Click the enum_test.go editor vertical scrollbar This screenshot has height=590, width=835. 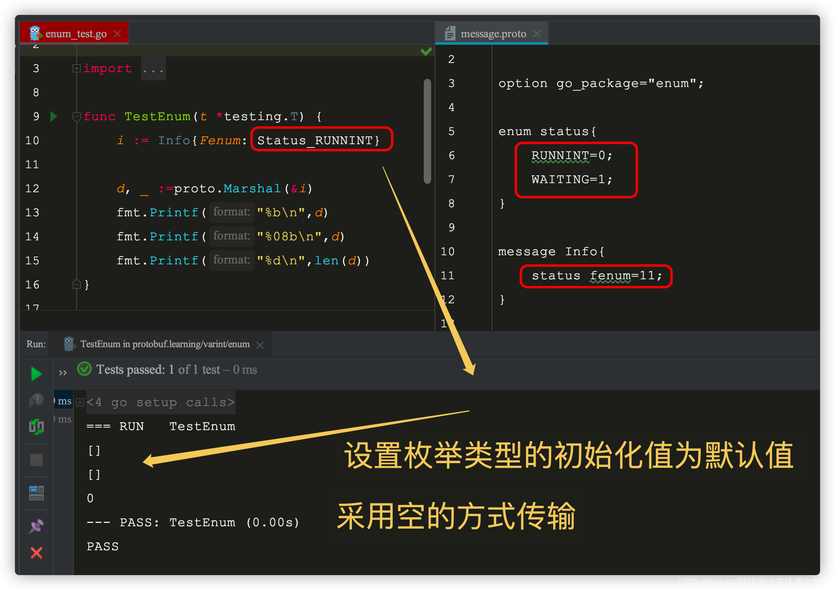[427, 131]
